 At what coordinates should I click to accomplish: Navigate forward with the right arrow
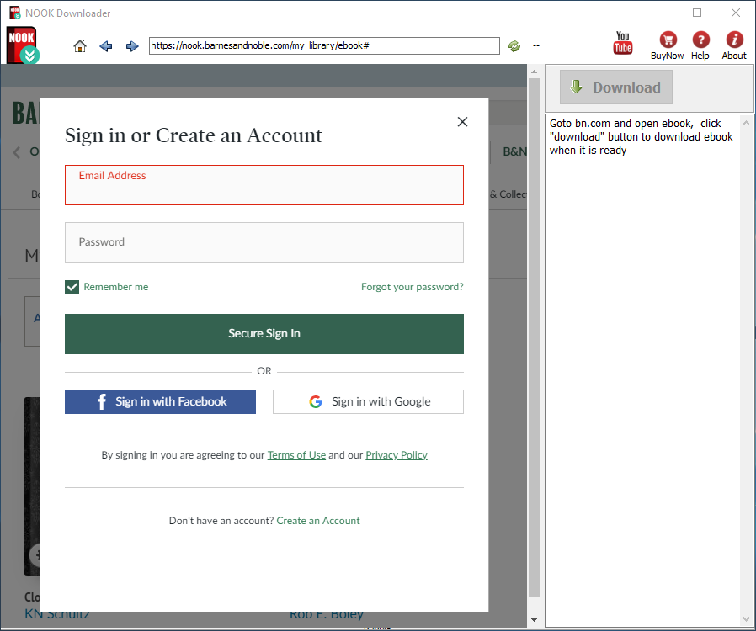131,46
